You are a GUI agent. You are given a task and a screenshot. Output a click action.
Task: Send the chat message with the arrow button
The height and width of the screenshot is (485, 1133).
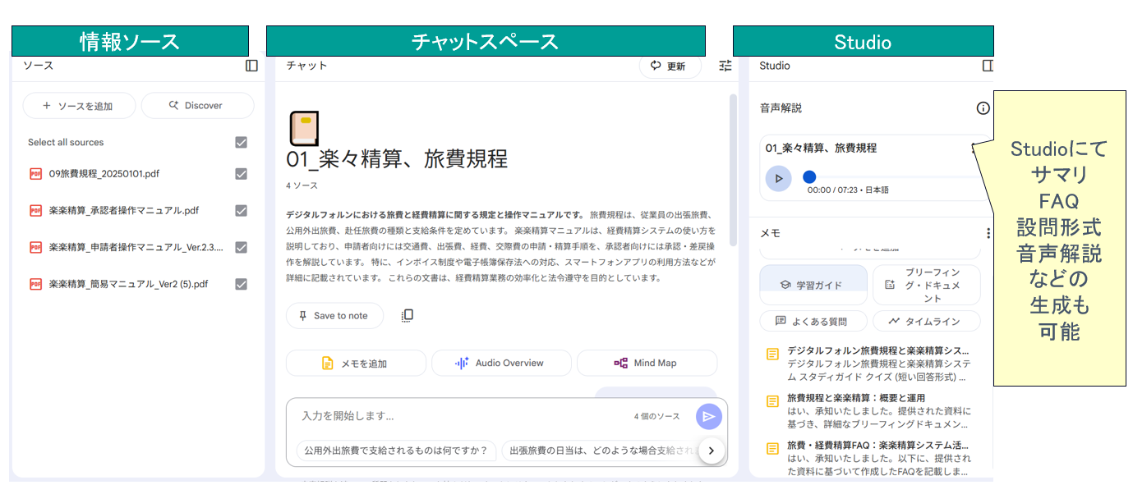(708, 417)
